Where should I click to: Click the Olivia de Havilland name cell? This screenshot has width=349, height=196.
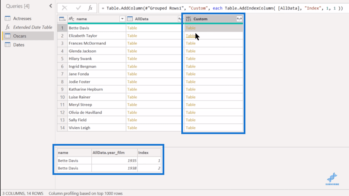coord(97,112)
